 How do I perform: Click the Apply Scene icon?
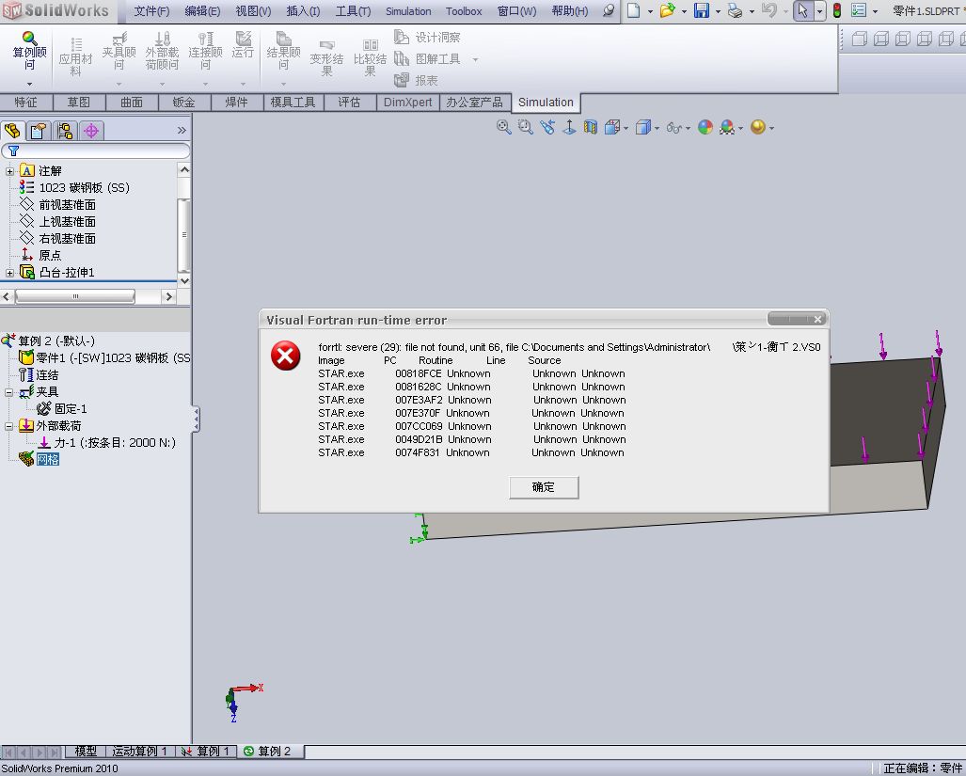point(727,128)
